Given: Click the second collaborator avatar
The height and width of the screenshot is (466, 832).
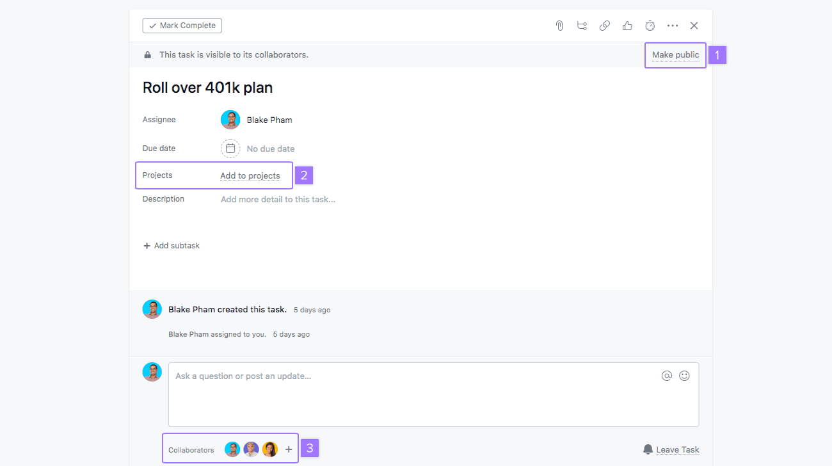Looking at the screenshot, I should click(251, 449).
